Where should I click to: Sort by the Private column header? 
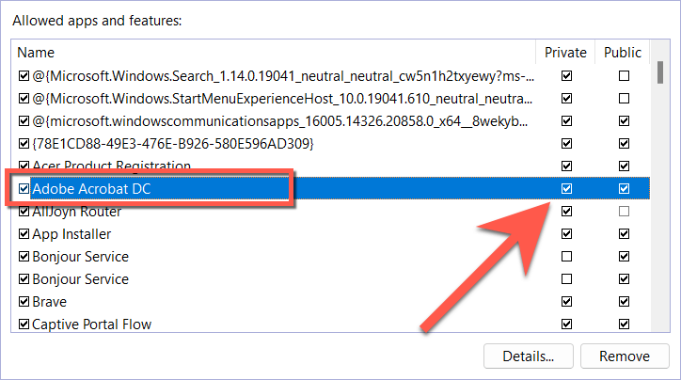(565, 53)
